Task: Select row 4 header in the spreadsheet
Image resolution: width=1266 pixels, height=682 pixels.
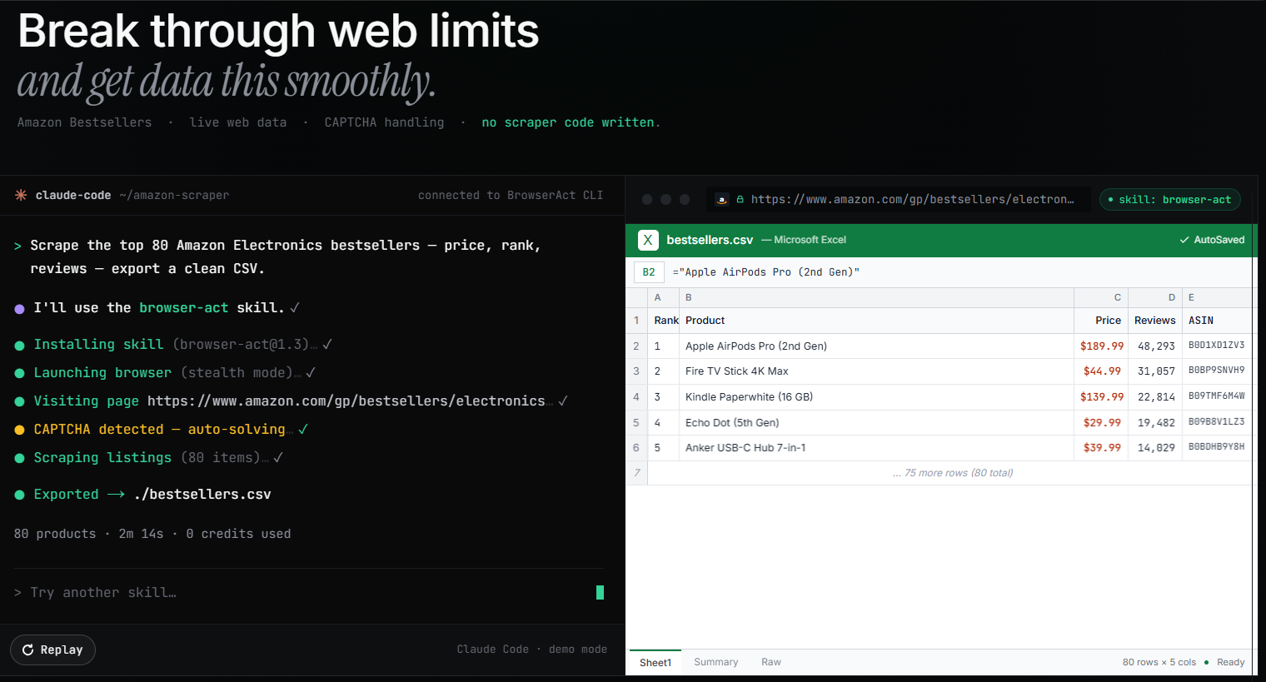Action: [636, 397]
